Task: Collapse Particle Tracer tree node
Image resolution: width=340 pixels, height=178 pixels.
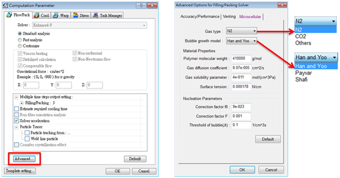Action: 16,127
